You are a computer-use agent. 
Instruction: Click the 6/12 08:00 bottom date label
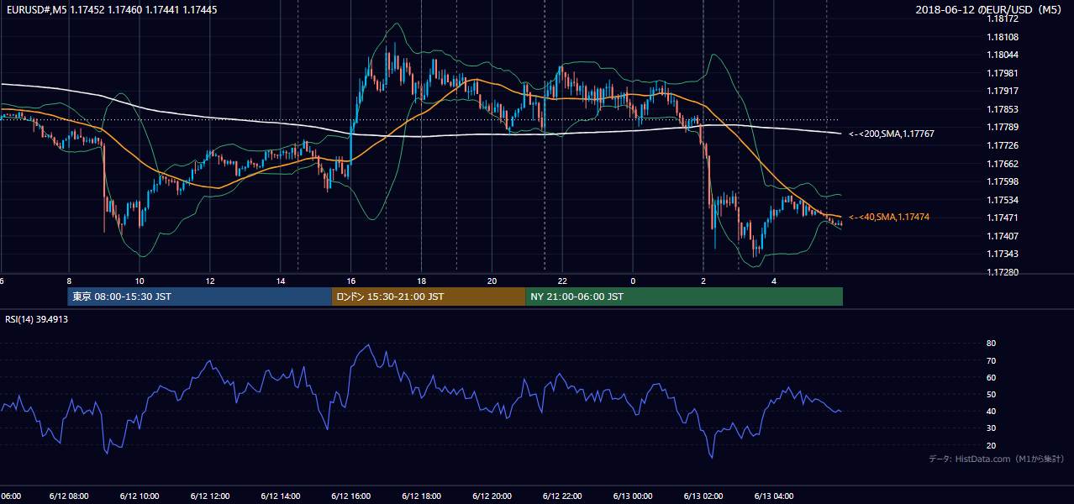pyautogui.click(x=69, y=496)
